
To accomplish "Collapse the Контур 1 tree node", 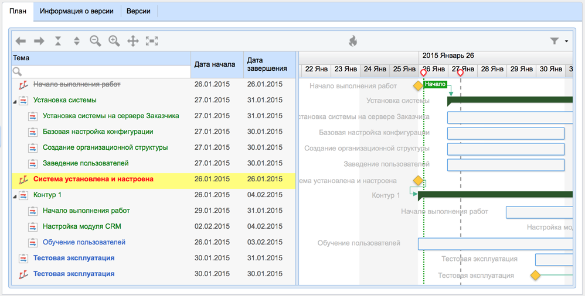I will [15, 197].
